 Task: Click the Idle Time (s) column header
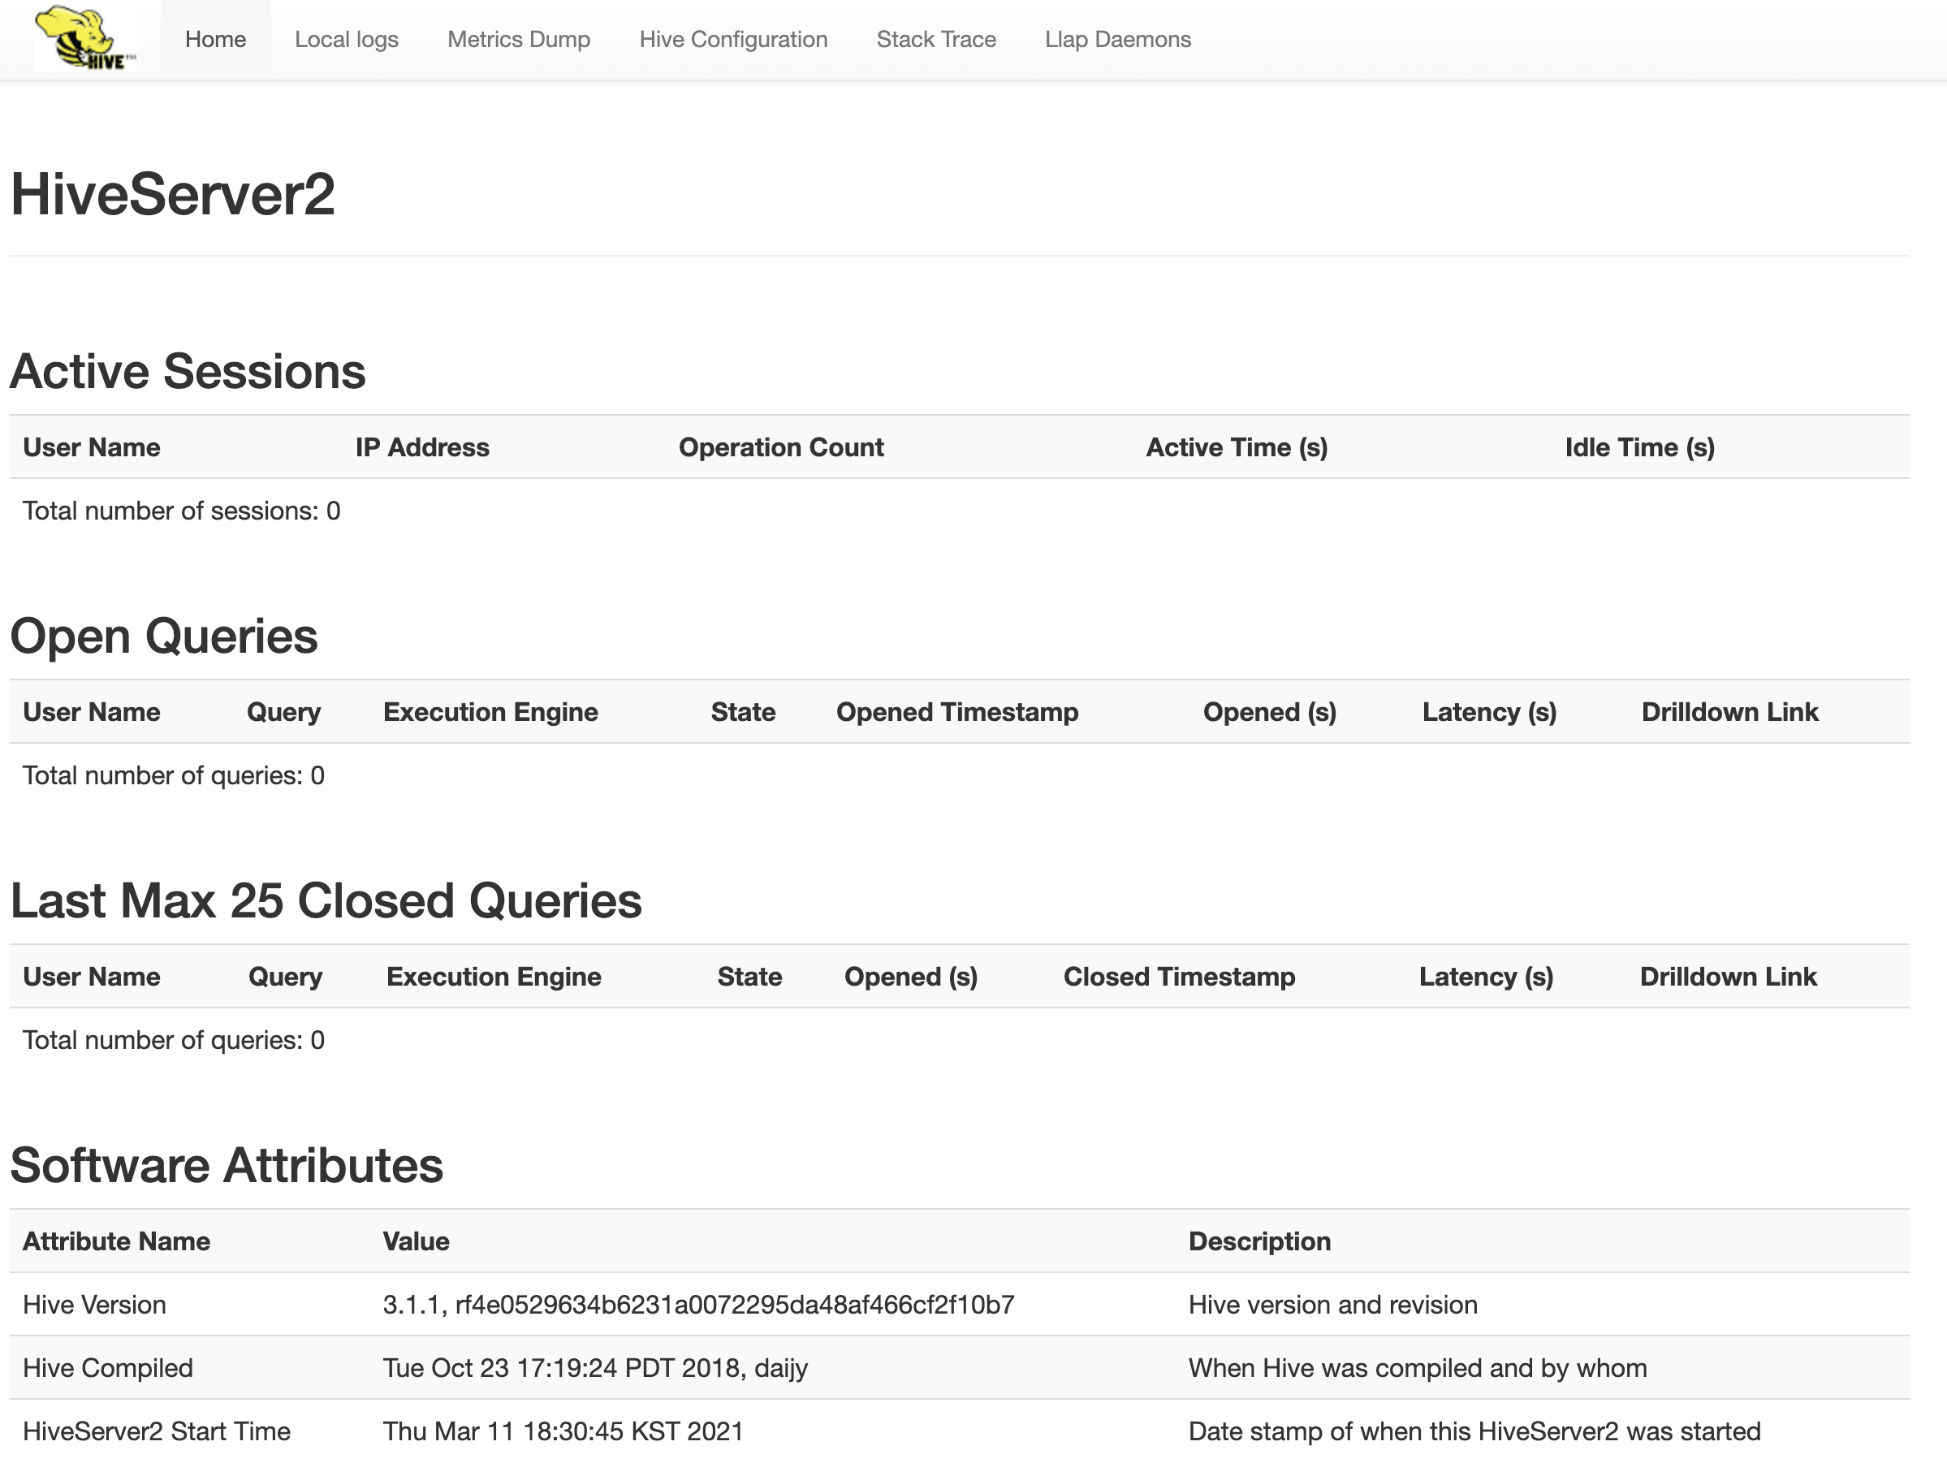point(1640,447)
